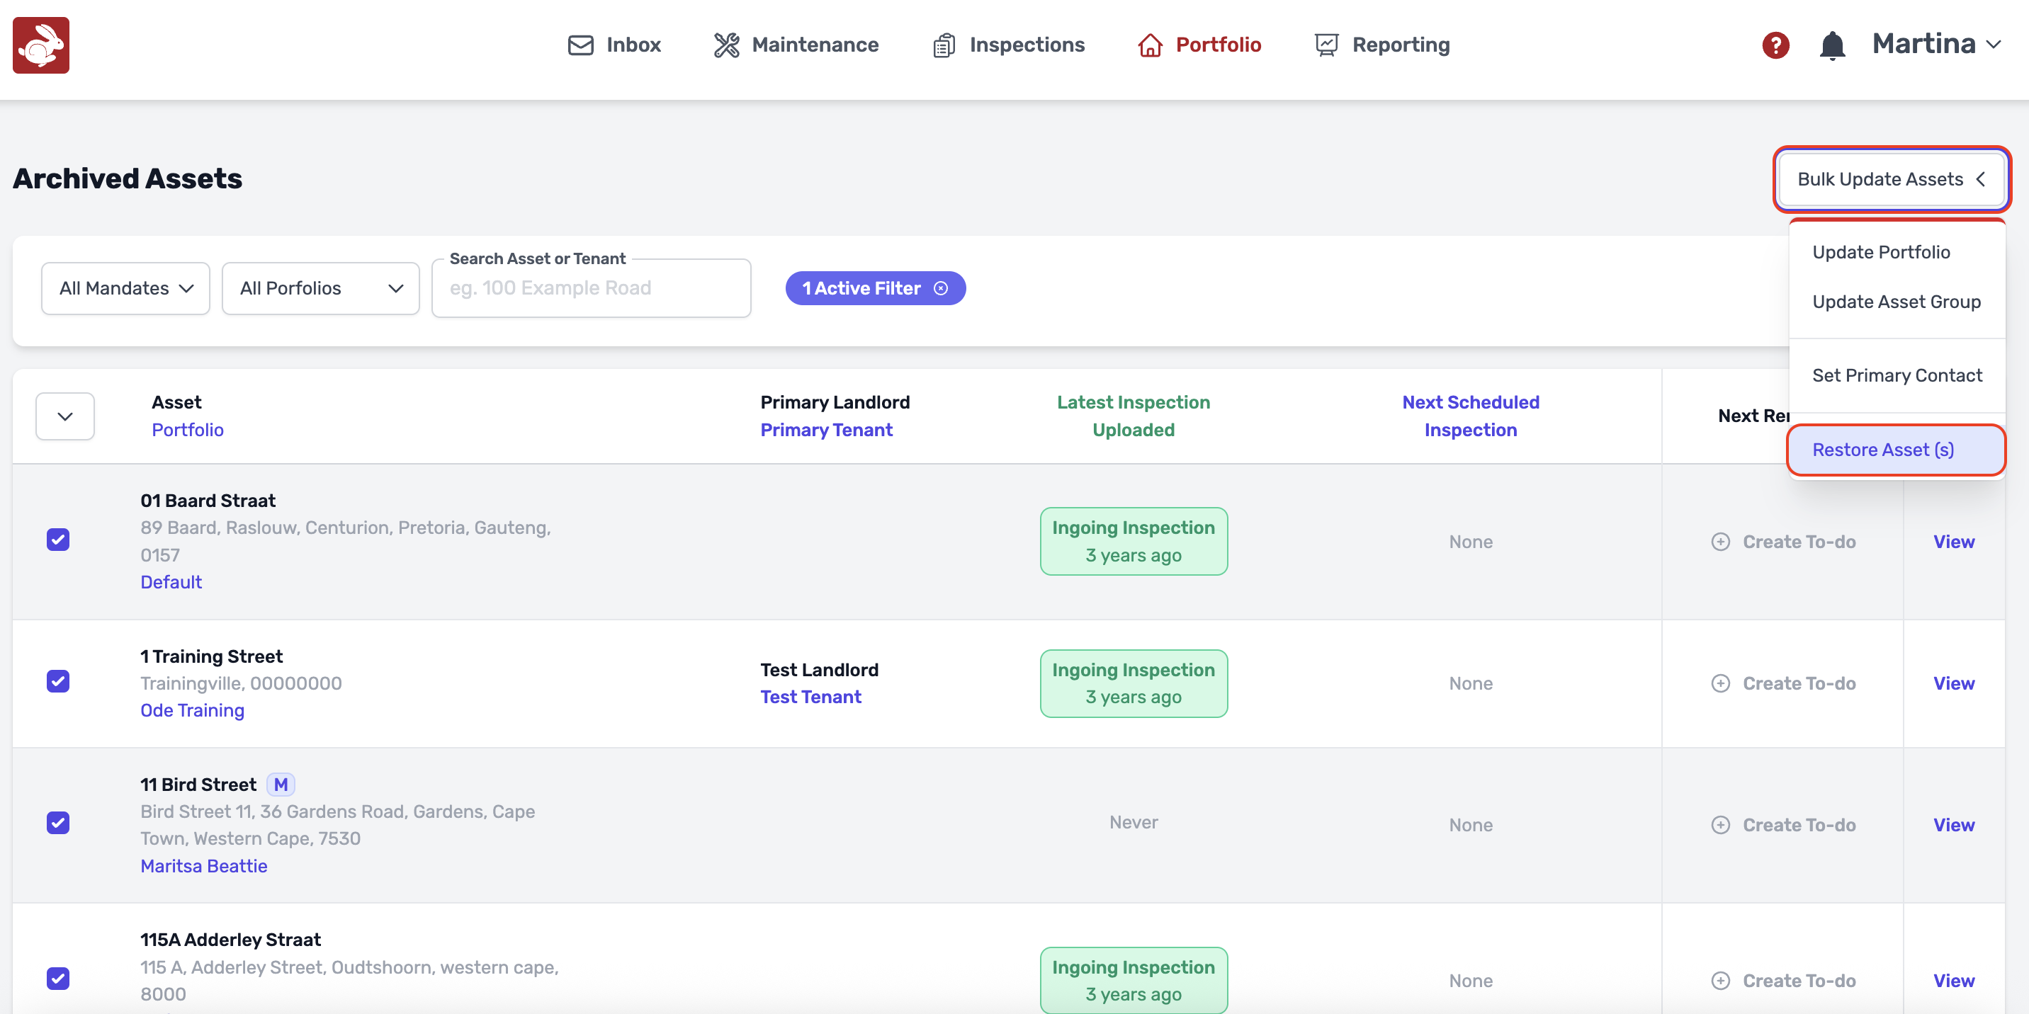The width and height of the screenshot is (2029, 1014).
Task: Open the notifications bell icon
Action: pyautogui.click(x=1832, y=45)
